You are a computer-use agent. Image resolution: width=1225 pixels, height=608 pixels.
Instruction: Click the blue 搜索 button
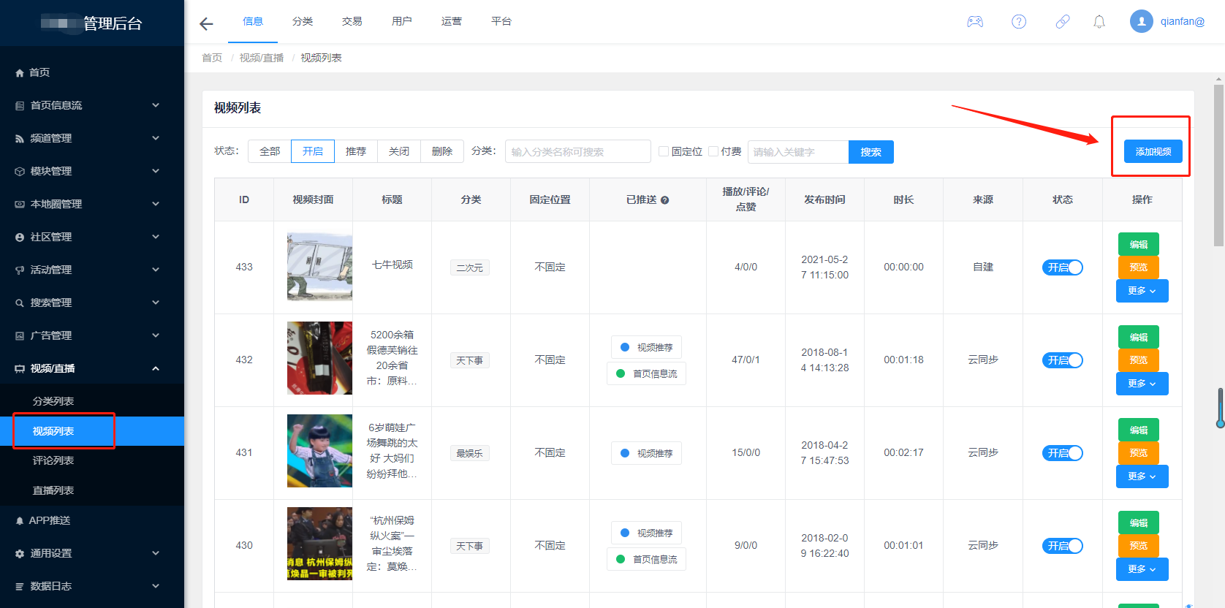click(x=871, y=152)
